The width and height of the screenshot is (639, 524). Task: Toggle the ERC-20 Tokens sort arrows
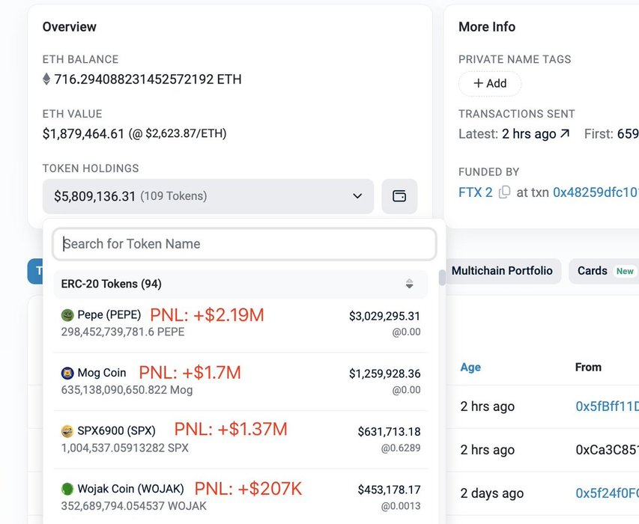(409, 284)
